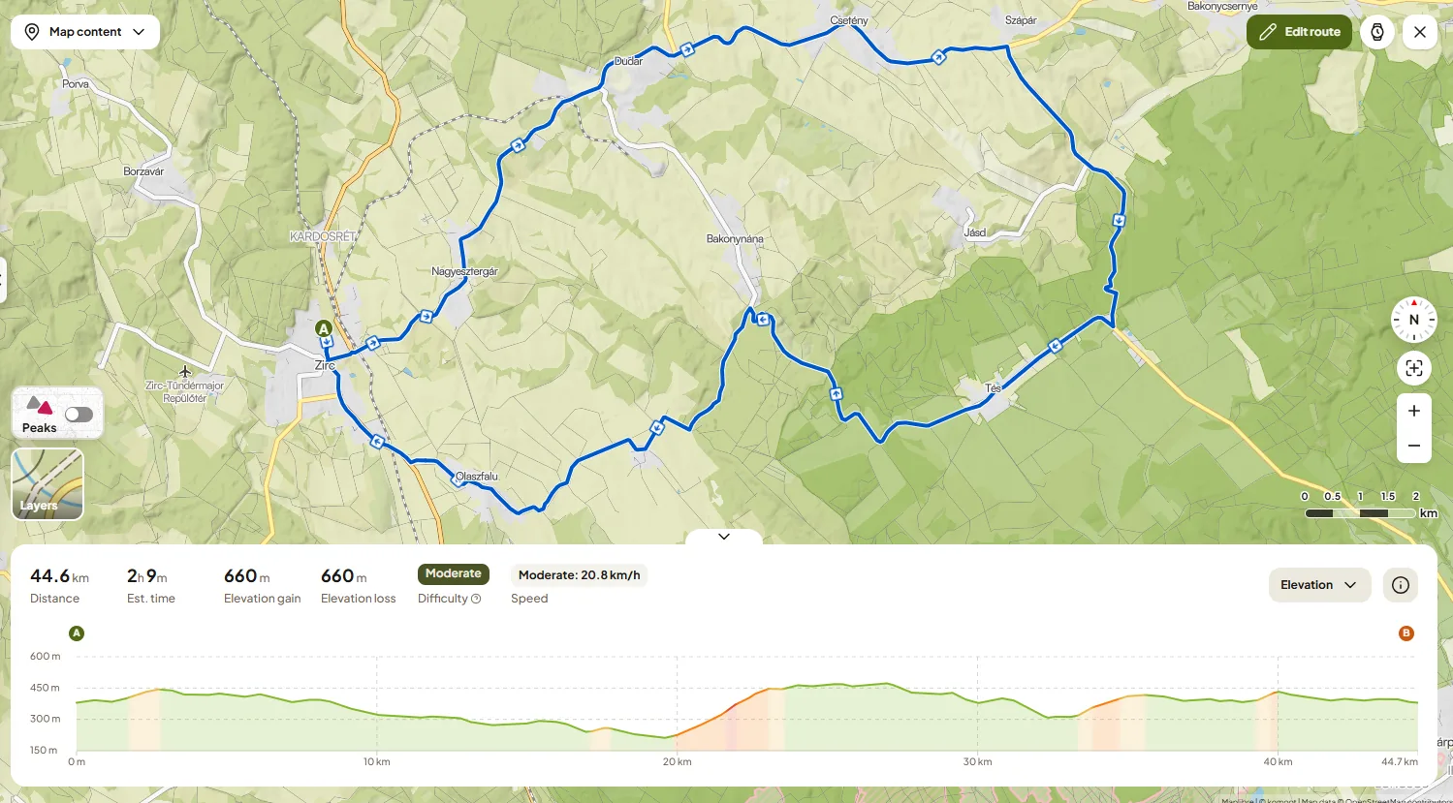Click the smartwatch send-to-device icon
This screenshot has height=803, width=1453.
1377,32
